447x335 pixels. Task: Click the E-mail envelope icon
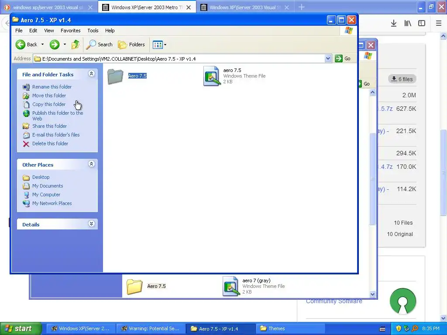[26, 135]
